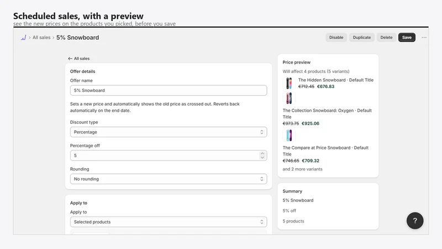Save the sale changes
This screenshot has height=249, width=442.
(407, 37)
